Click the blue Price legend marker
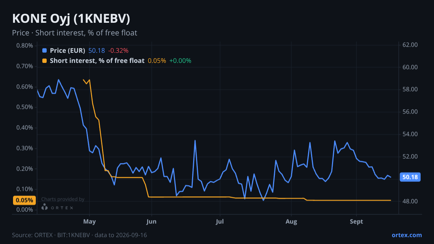The height and width of the screenshot is (244, 434). pos(44,51)
